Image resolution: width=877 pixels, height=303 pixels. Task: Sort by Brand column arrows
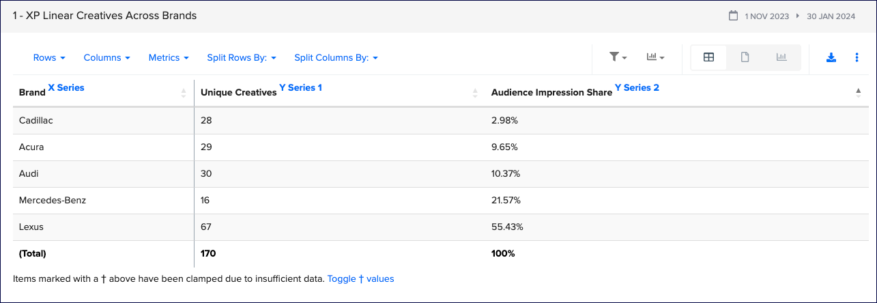[183, 93]
